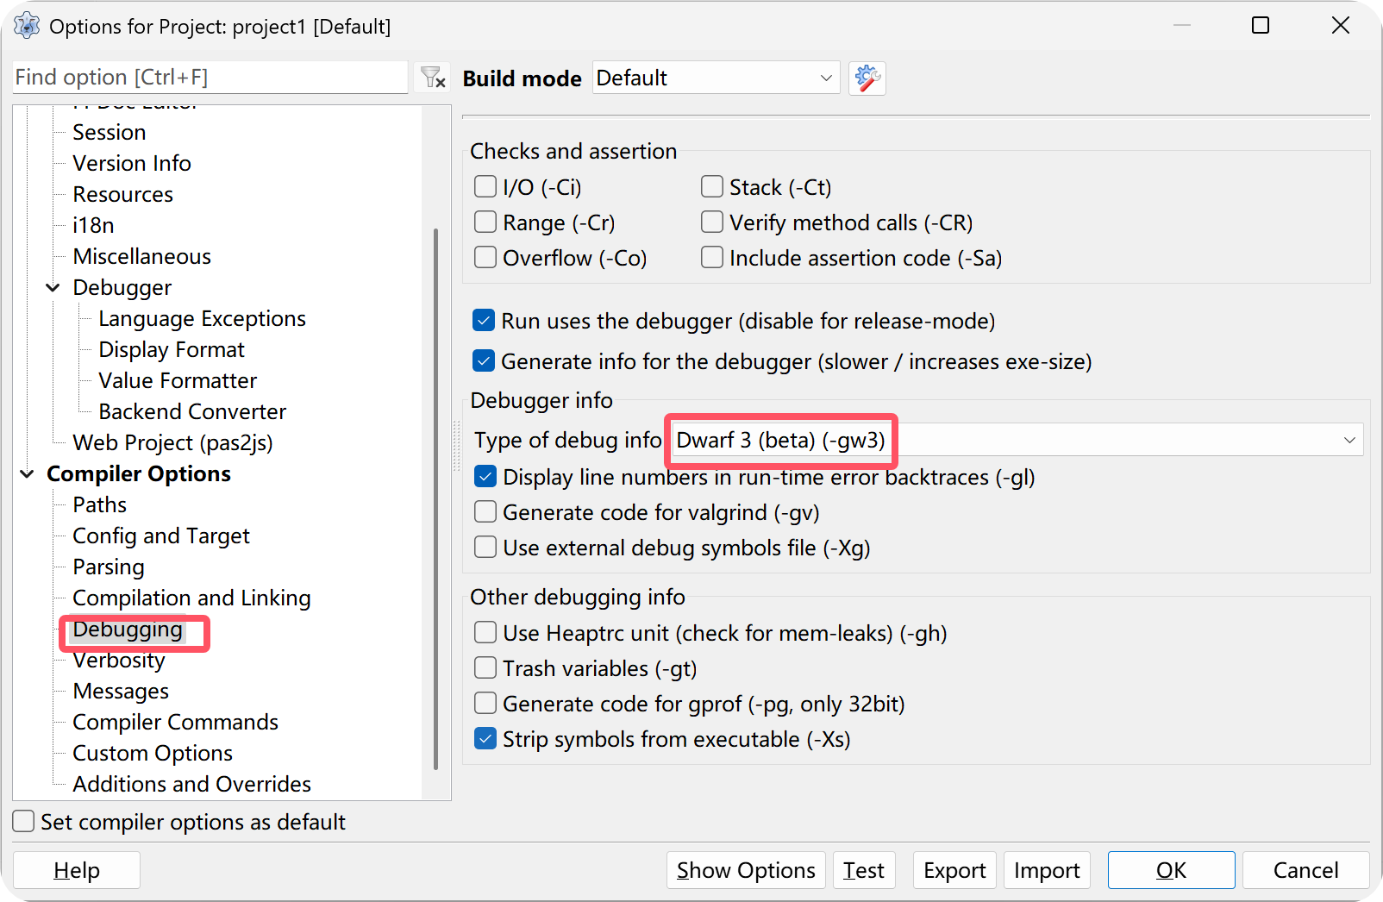Open the build modes settings icon
The height and width of the screenshot is (902, 1383).
[867, 78]
